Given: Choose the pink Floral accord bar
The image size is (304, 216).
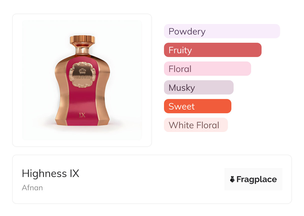Looking at the screenshot, I should tap(207, 69).
